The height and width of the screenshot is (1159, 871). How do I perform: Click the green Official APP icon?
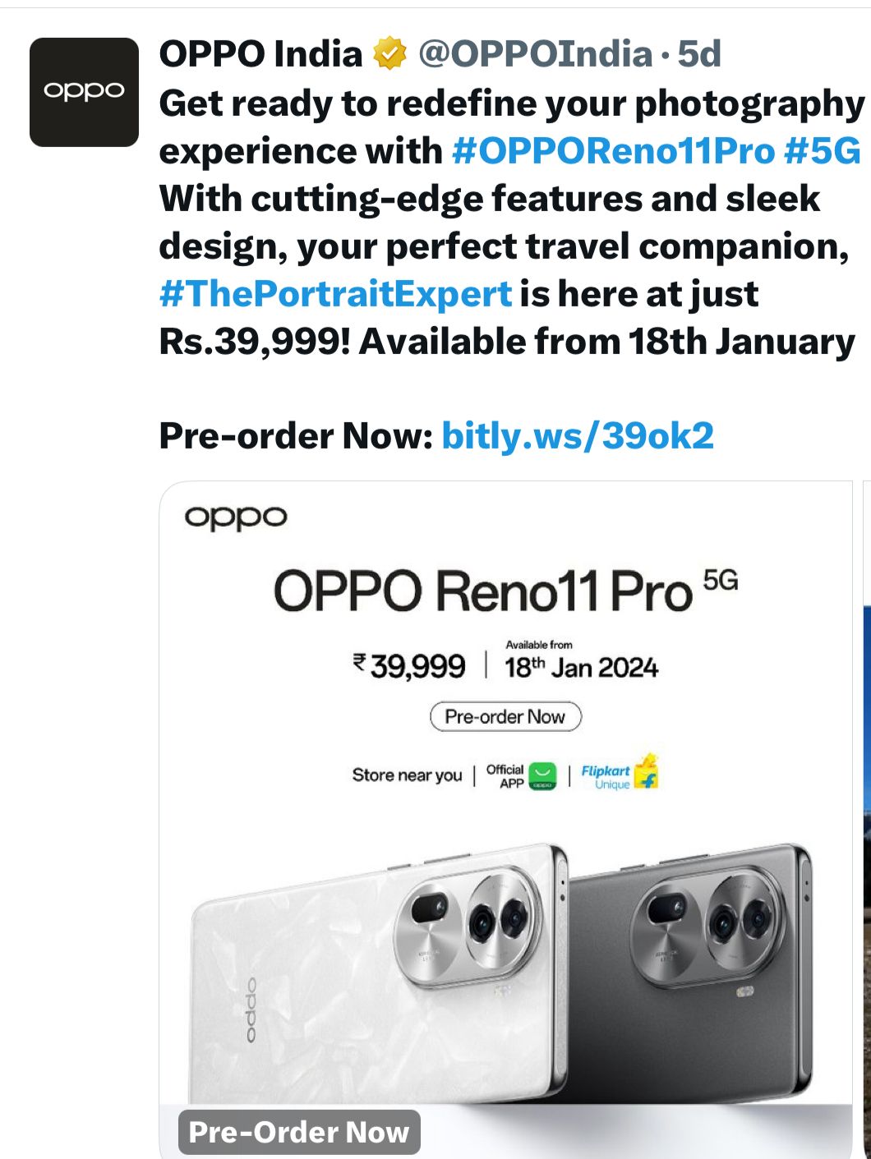(542, 775)
